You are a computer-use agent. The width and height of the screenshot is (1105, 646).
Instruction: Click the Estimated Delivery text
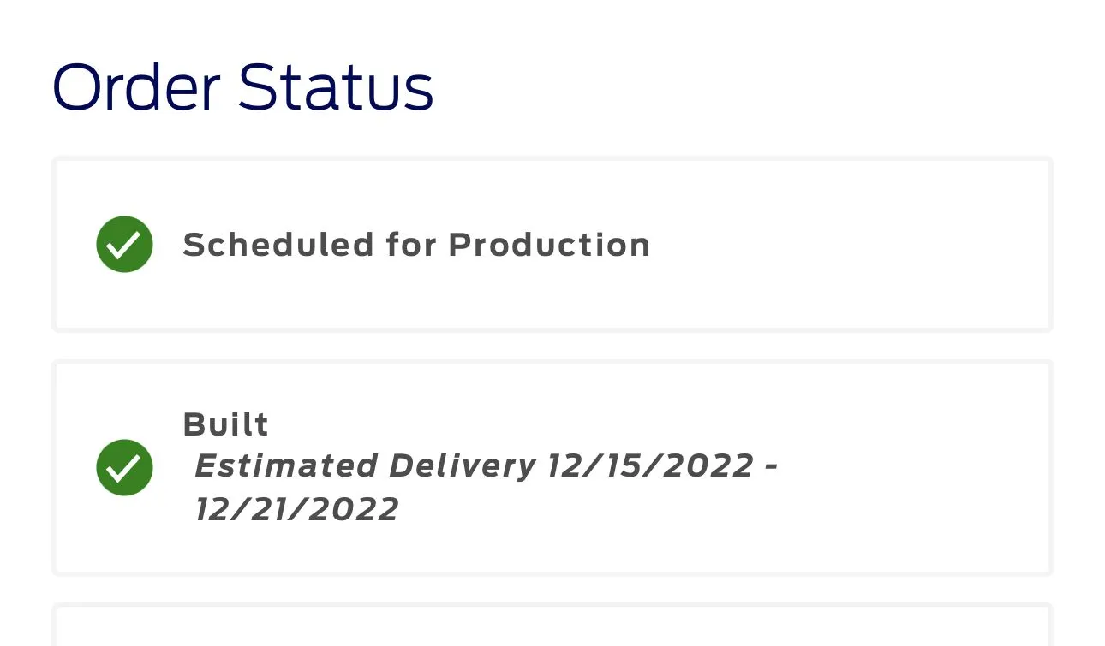pyautogui.click(x=365, y=466)
